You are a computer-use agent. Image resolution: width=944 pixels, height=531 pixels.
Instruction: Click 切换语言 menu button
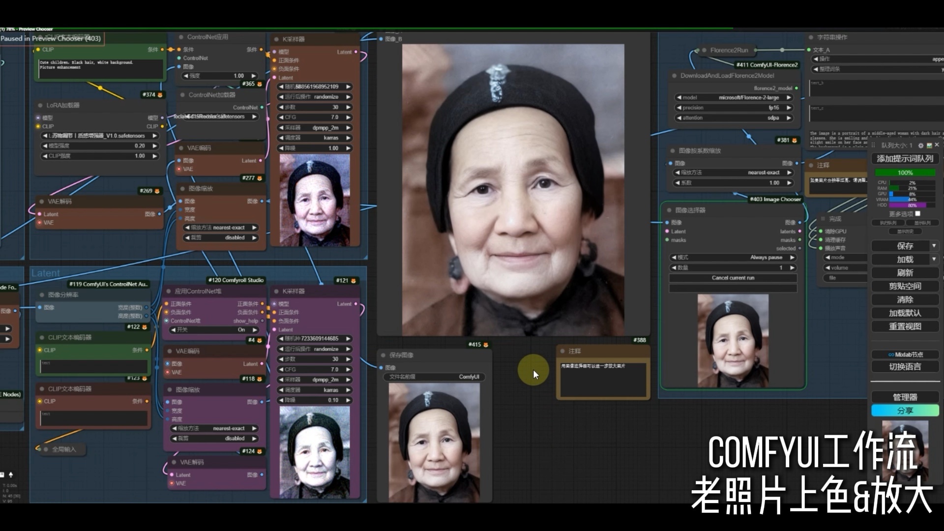point(905,367)
